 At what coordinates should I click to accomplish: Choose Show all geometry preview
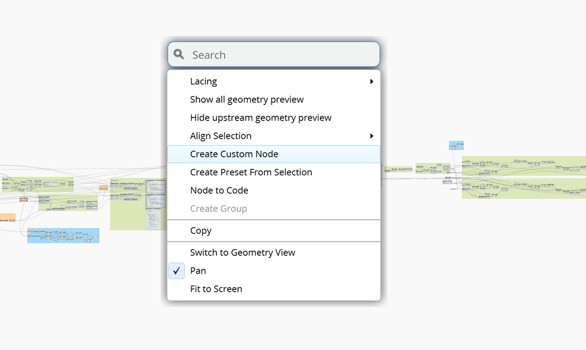[247, 99]
